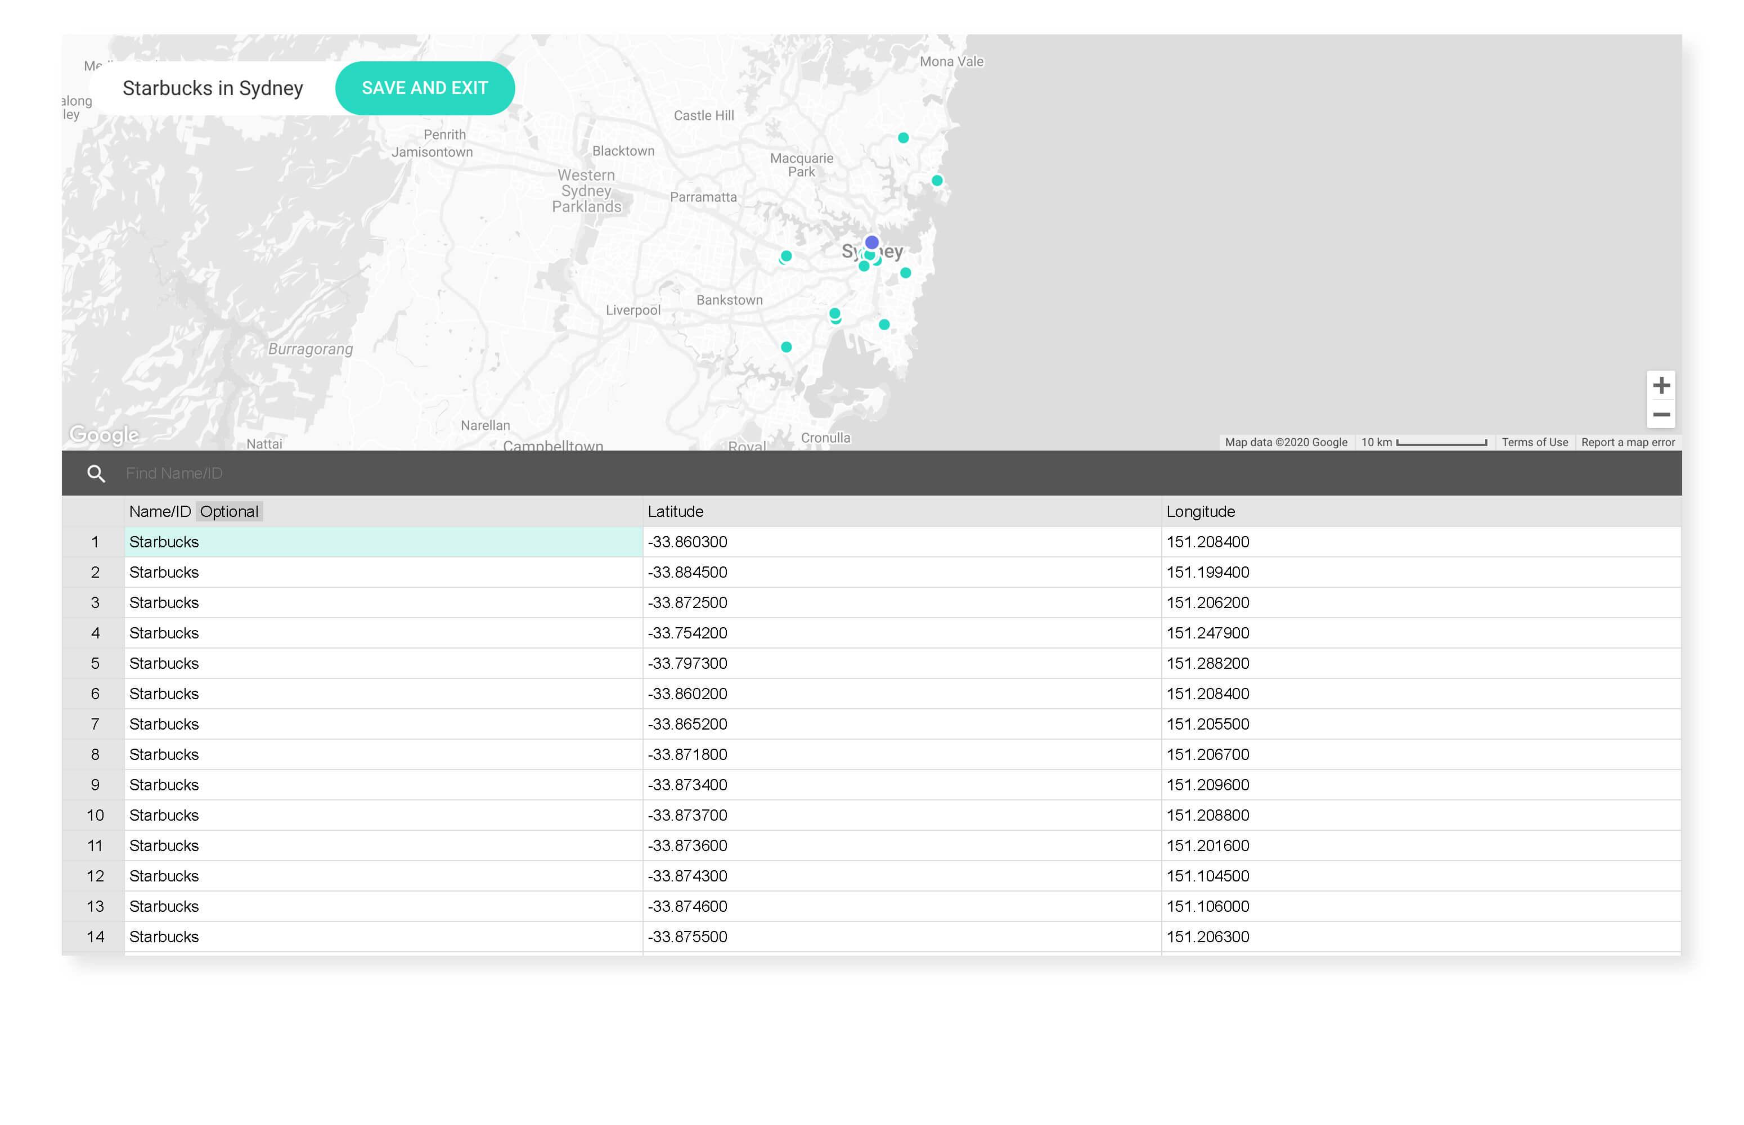1744x1125 pixels.
Task: Click the Latitude column header
Action: 902,511
